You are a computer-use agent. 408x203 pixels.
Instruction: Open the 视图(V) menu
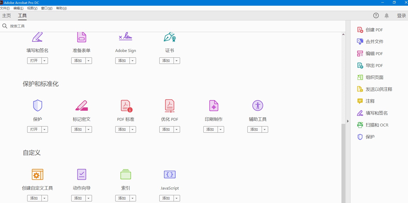(x=32, y=8)
